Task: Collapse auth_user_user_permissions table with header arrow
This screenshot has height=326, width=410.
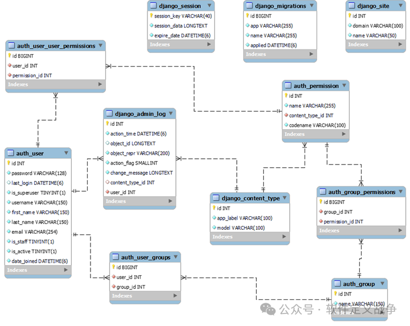Action: pos(100,45)
